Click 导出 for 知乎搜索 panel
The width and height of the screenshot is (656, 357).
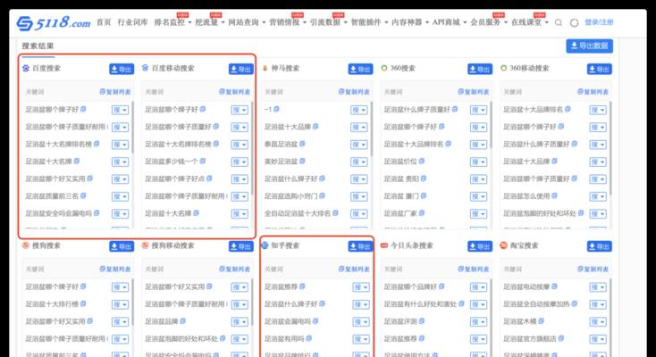pos(360,246)
